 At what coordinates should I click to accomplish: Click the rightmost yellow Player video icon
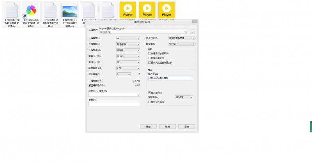tap(167, 9)
